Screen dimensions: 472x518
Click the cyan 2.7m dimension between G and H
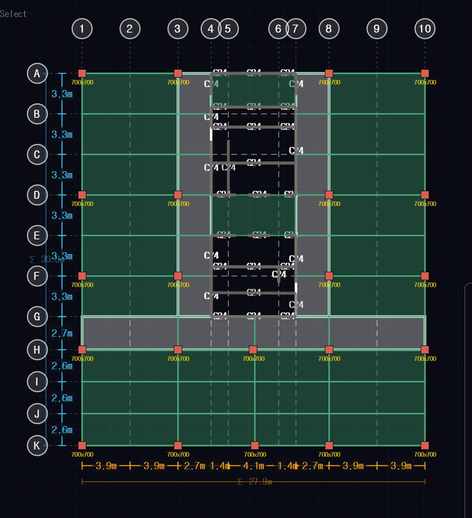coord(62,333)
